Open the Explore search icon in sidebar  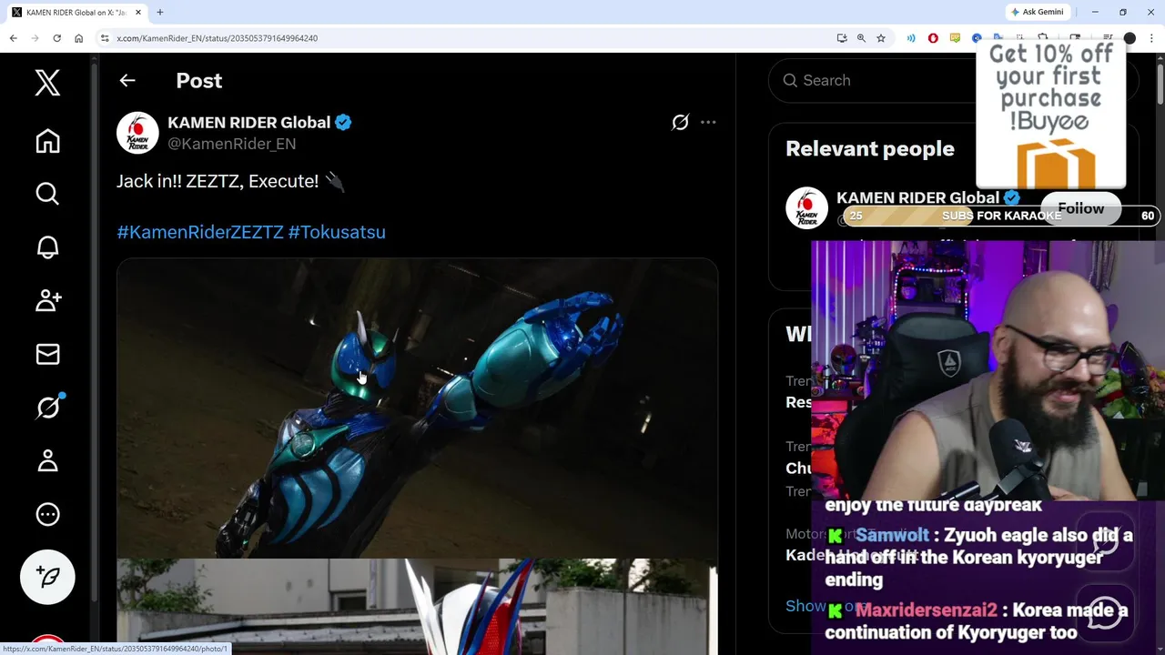pos(47,194)
